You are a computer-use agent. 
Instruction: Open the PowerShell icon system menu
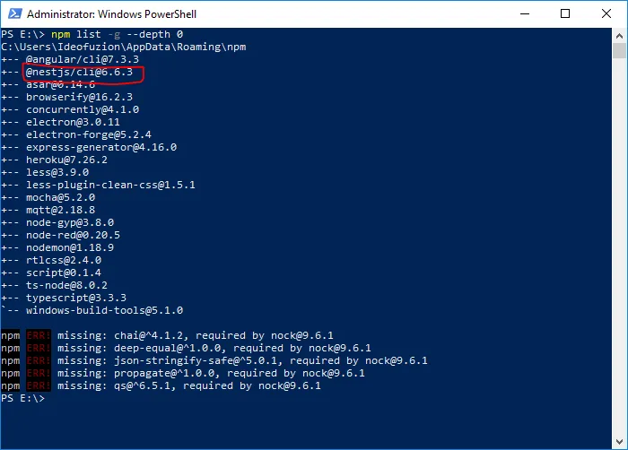point(13,14)
